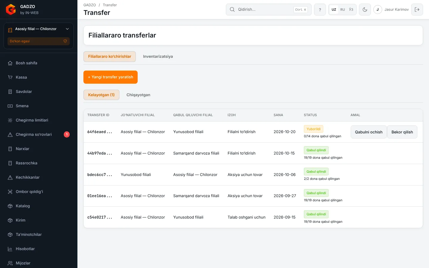The height and width of the screenshot is (268, 429).
Task: Click transfer ID bdec6cc7...
Action: pyautogui.click(x=100, y=175)
